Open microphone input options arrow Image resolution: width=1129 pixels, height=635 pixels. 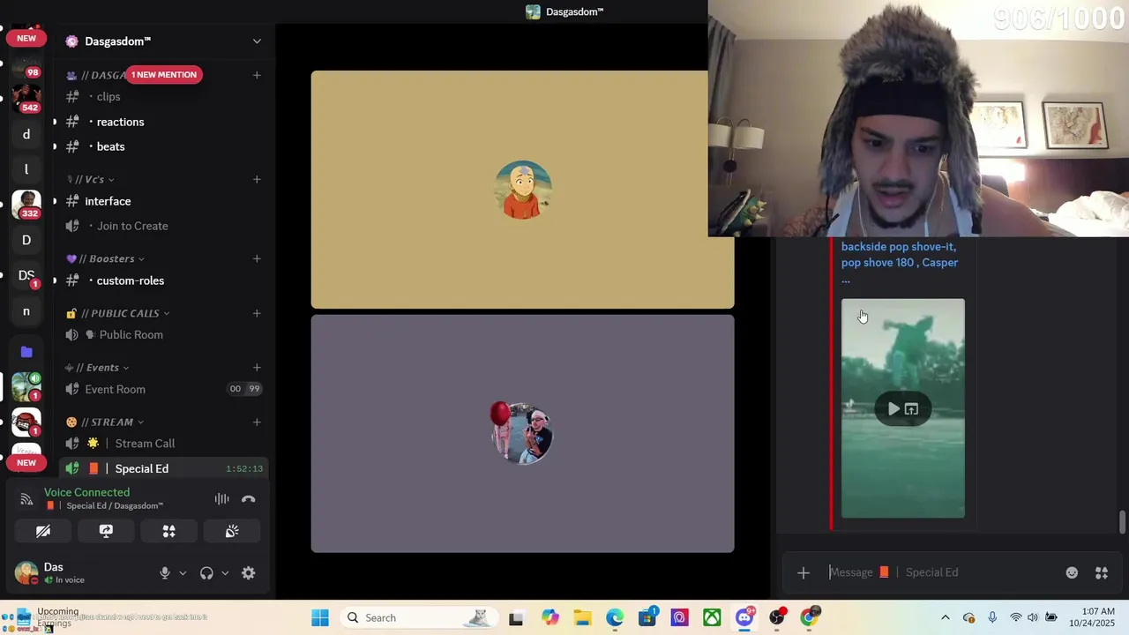pos(183,573)
